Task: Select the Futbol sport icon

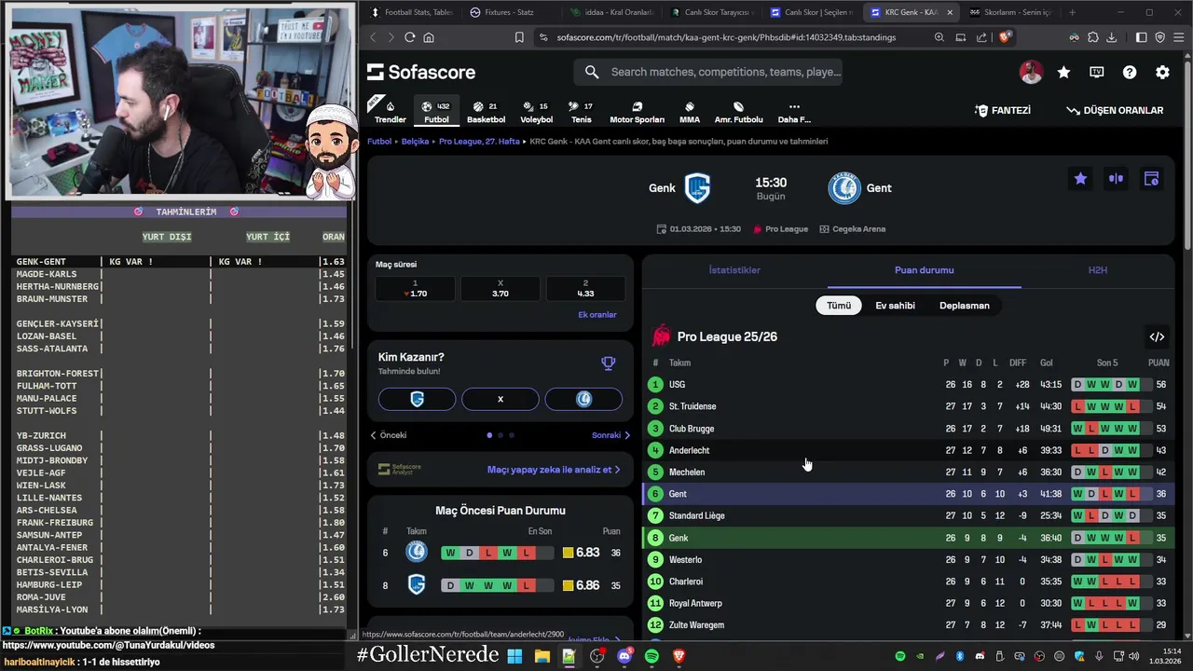Action: coord(436,112)
